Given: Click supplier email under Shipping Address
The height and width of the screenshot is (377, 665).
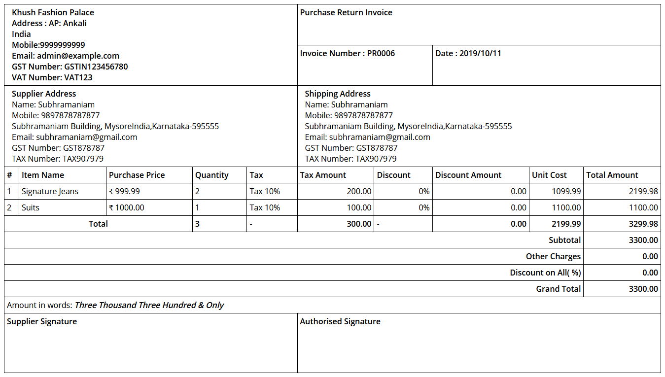Looking at the screenshot, I should (367, 137).
